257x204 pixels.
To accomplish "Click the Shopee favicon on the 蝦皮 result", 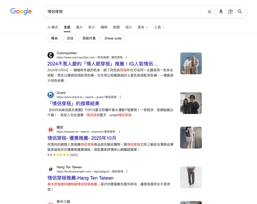I will coord(51,129).
